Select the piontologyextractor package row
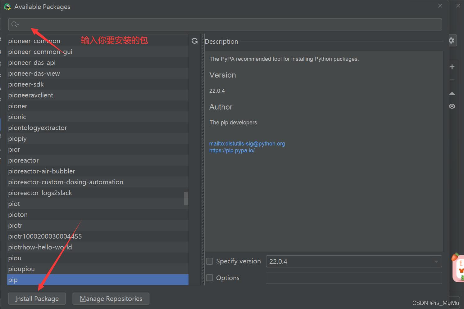464x309 pixels. point(98,128)
